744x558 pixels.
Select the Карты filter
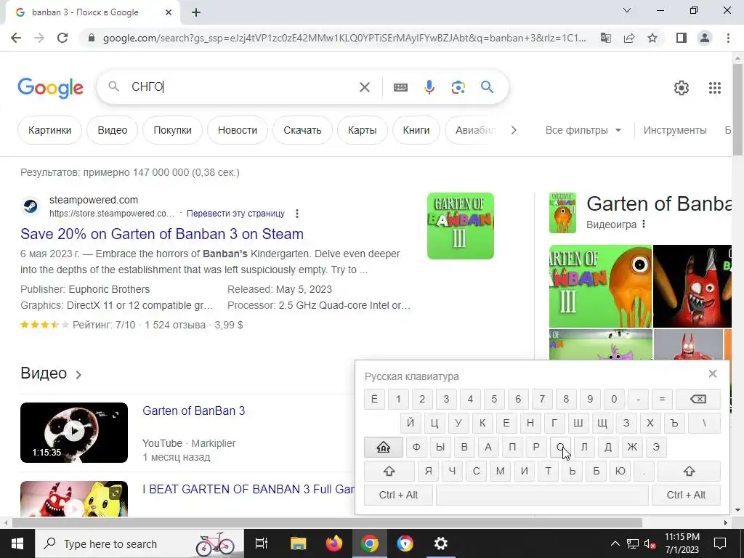click(x=362, y=130)
